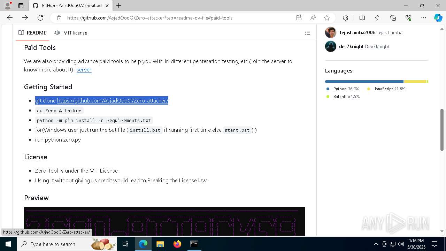This screenshot has width=446, height=251.
Task: Click the Getting Started heading
Action: point(48,87)
